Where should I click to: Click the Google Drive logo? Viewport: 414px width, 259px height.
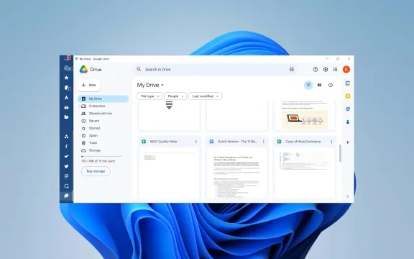pos(83,70)
